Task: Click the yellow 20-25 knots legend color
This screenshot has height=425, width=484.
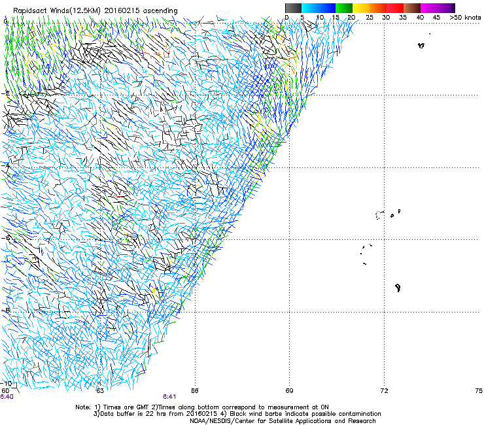Action: [x=361, y=8]
